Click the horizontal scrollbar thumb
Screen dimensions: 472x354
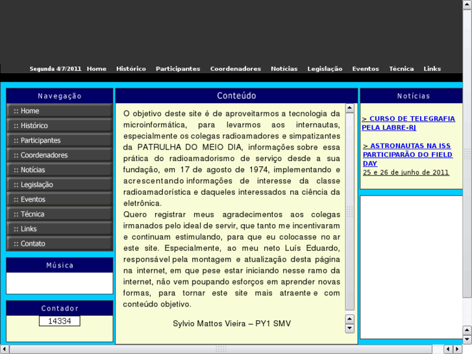click(221, 349)
